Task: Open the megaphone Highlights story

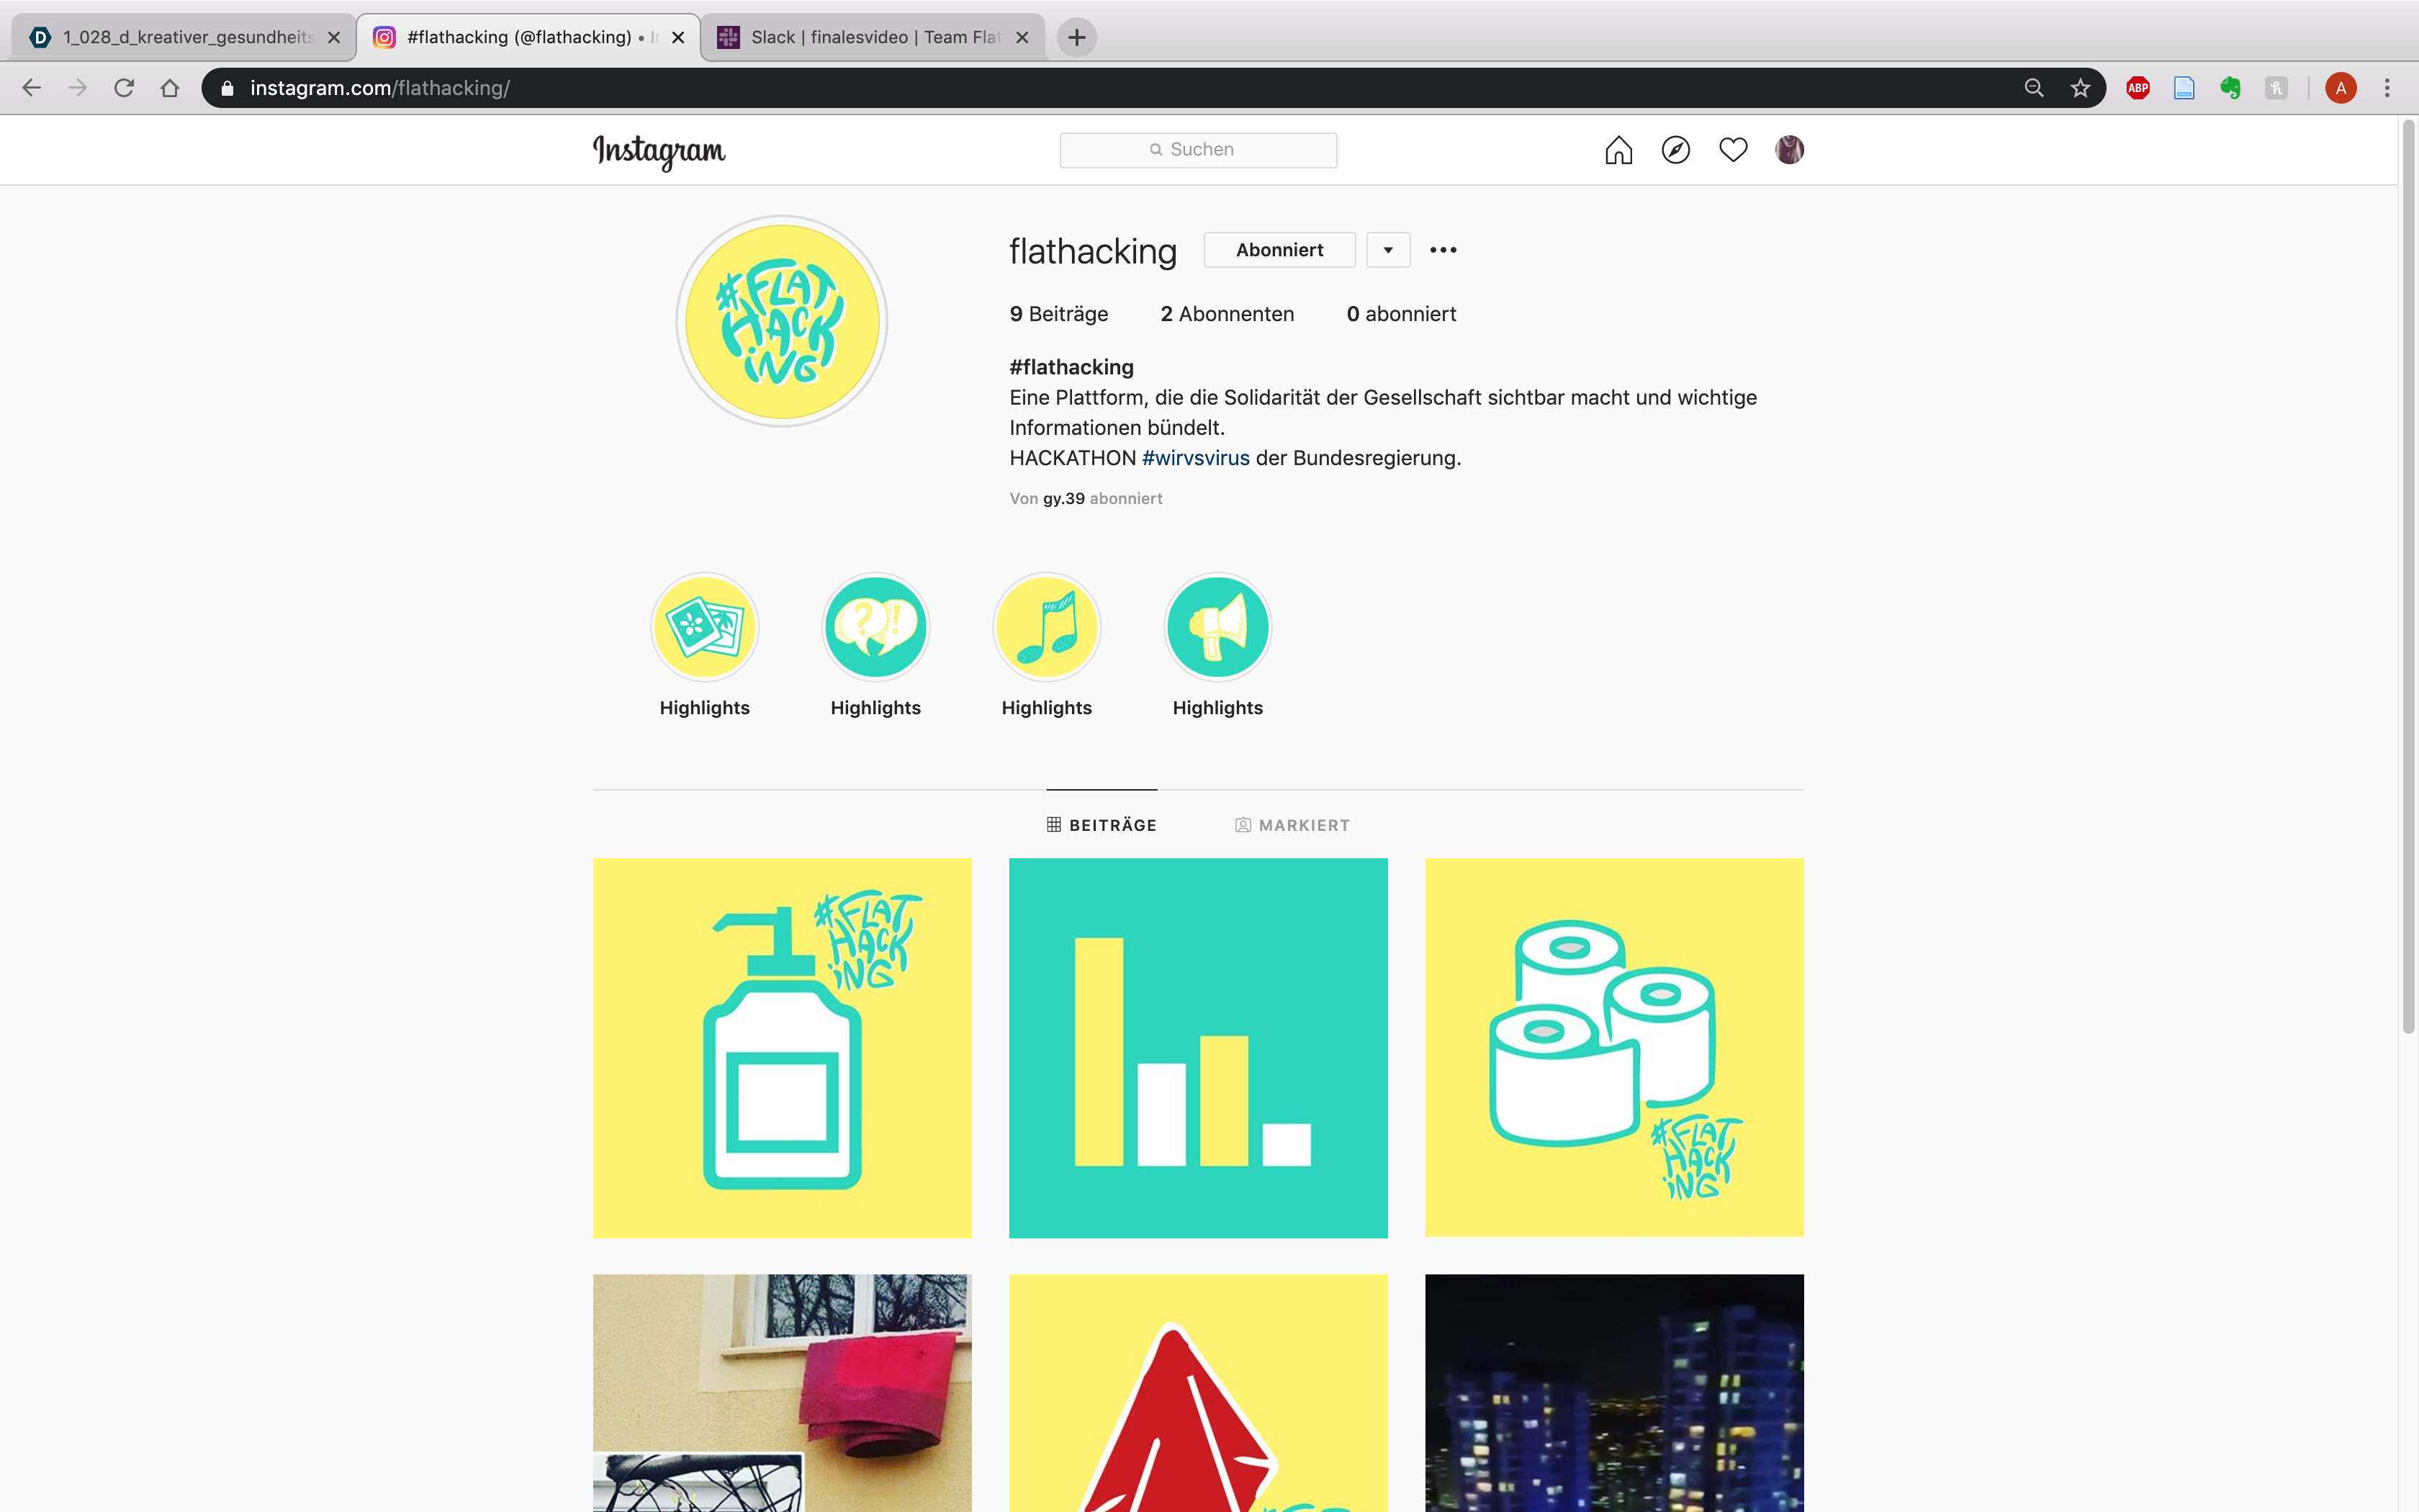Action: click(1217, 627)
